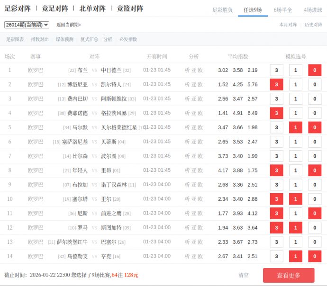The width and height of the screenshot is (327, 286).
Task: Switch to the 足彩胜负 tab
Action: click(222, 9)
